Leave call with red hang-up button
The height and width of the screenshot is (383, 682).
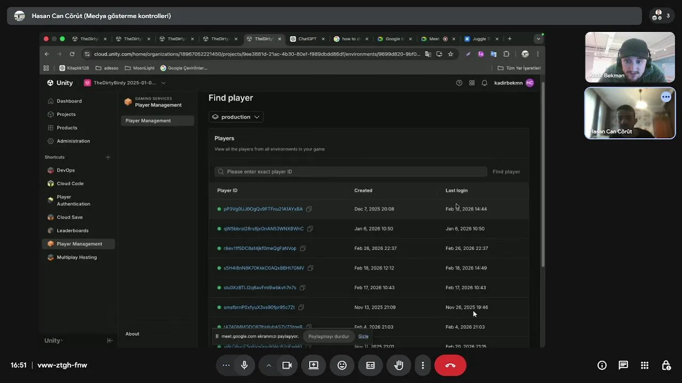pyautogui.click(x=450, y=365)
